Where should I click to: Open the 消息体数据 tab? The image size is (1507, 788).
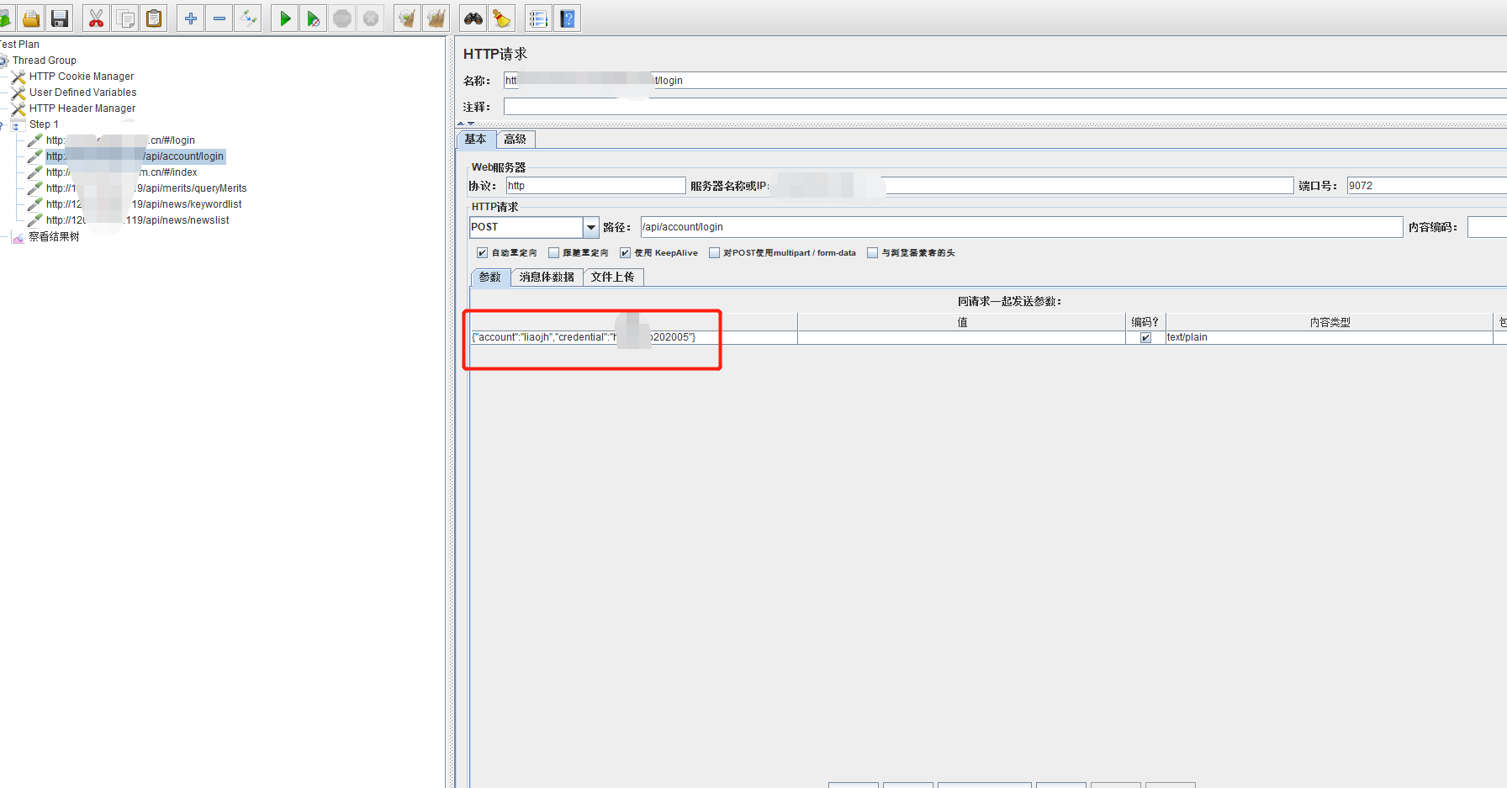(x=546, y=277)
